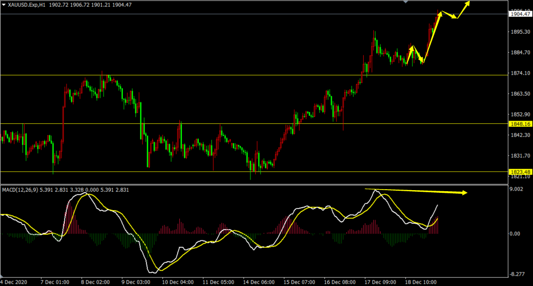
Task: Click the 4 Dec 2020 date label
Action: pyautogui.click(x=14, y=282)
